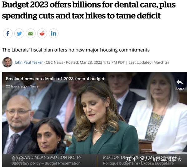Click the Posted Mar 28, 2023 timestamp
Viewport: 187px width, 167px height.
pos(95,62)
